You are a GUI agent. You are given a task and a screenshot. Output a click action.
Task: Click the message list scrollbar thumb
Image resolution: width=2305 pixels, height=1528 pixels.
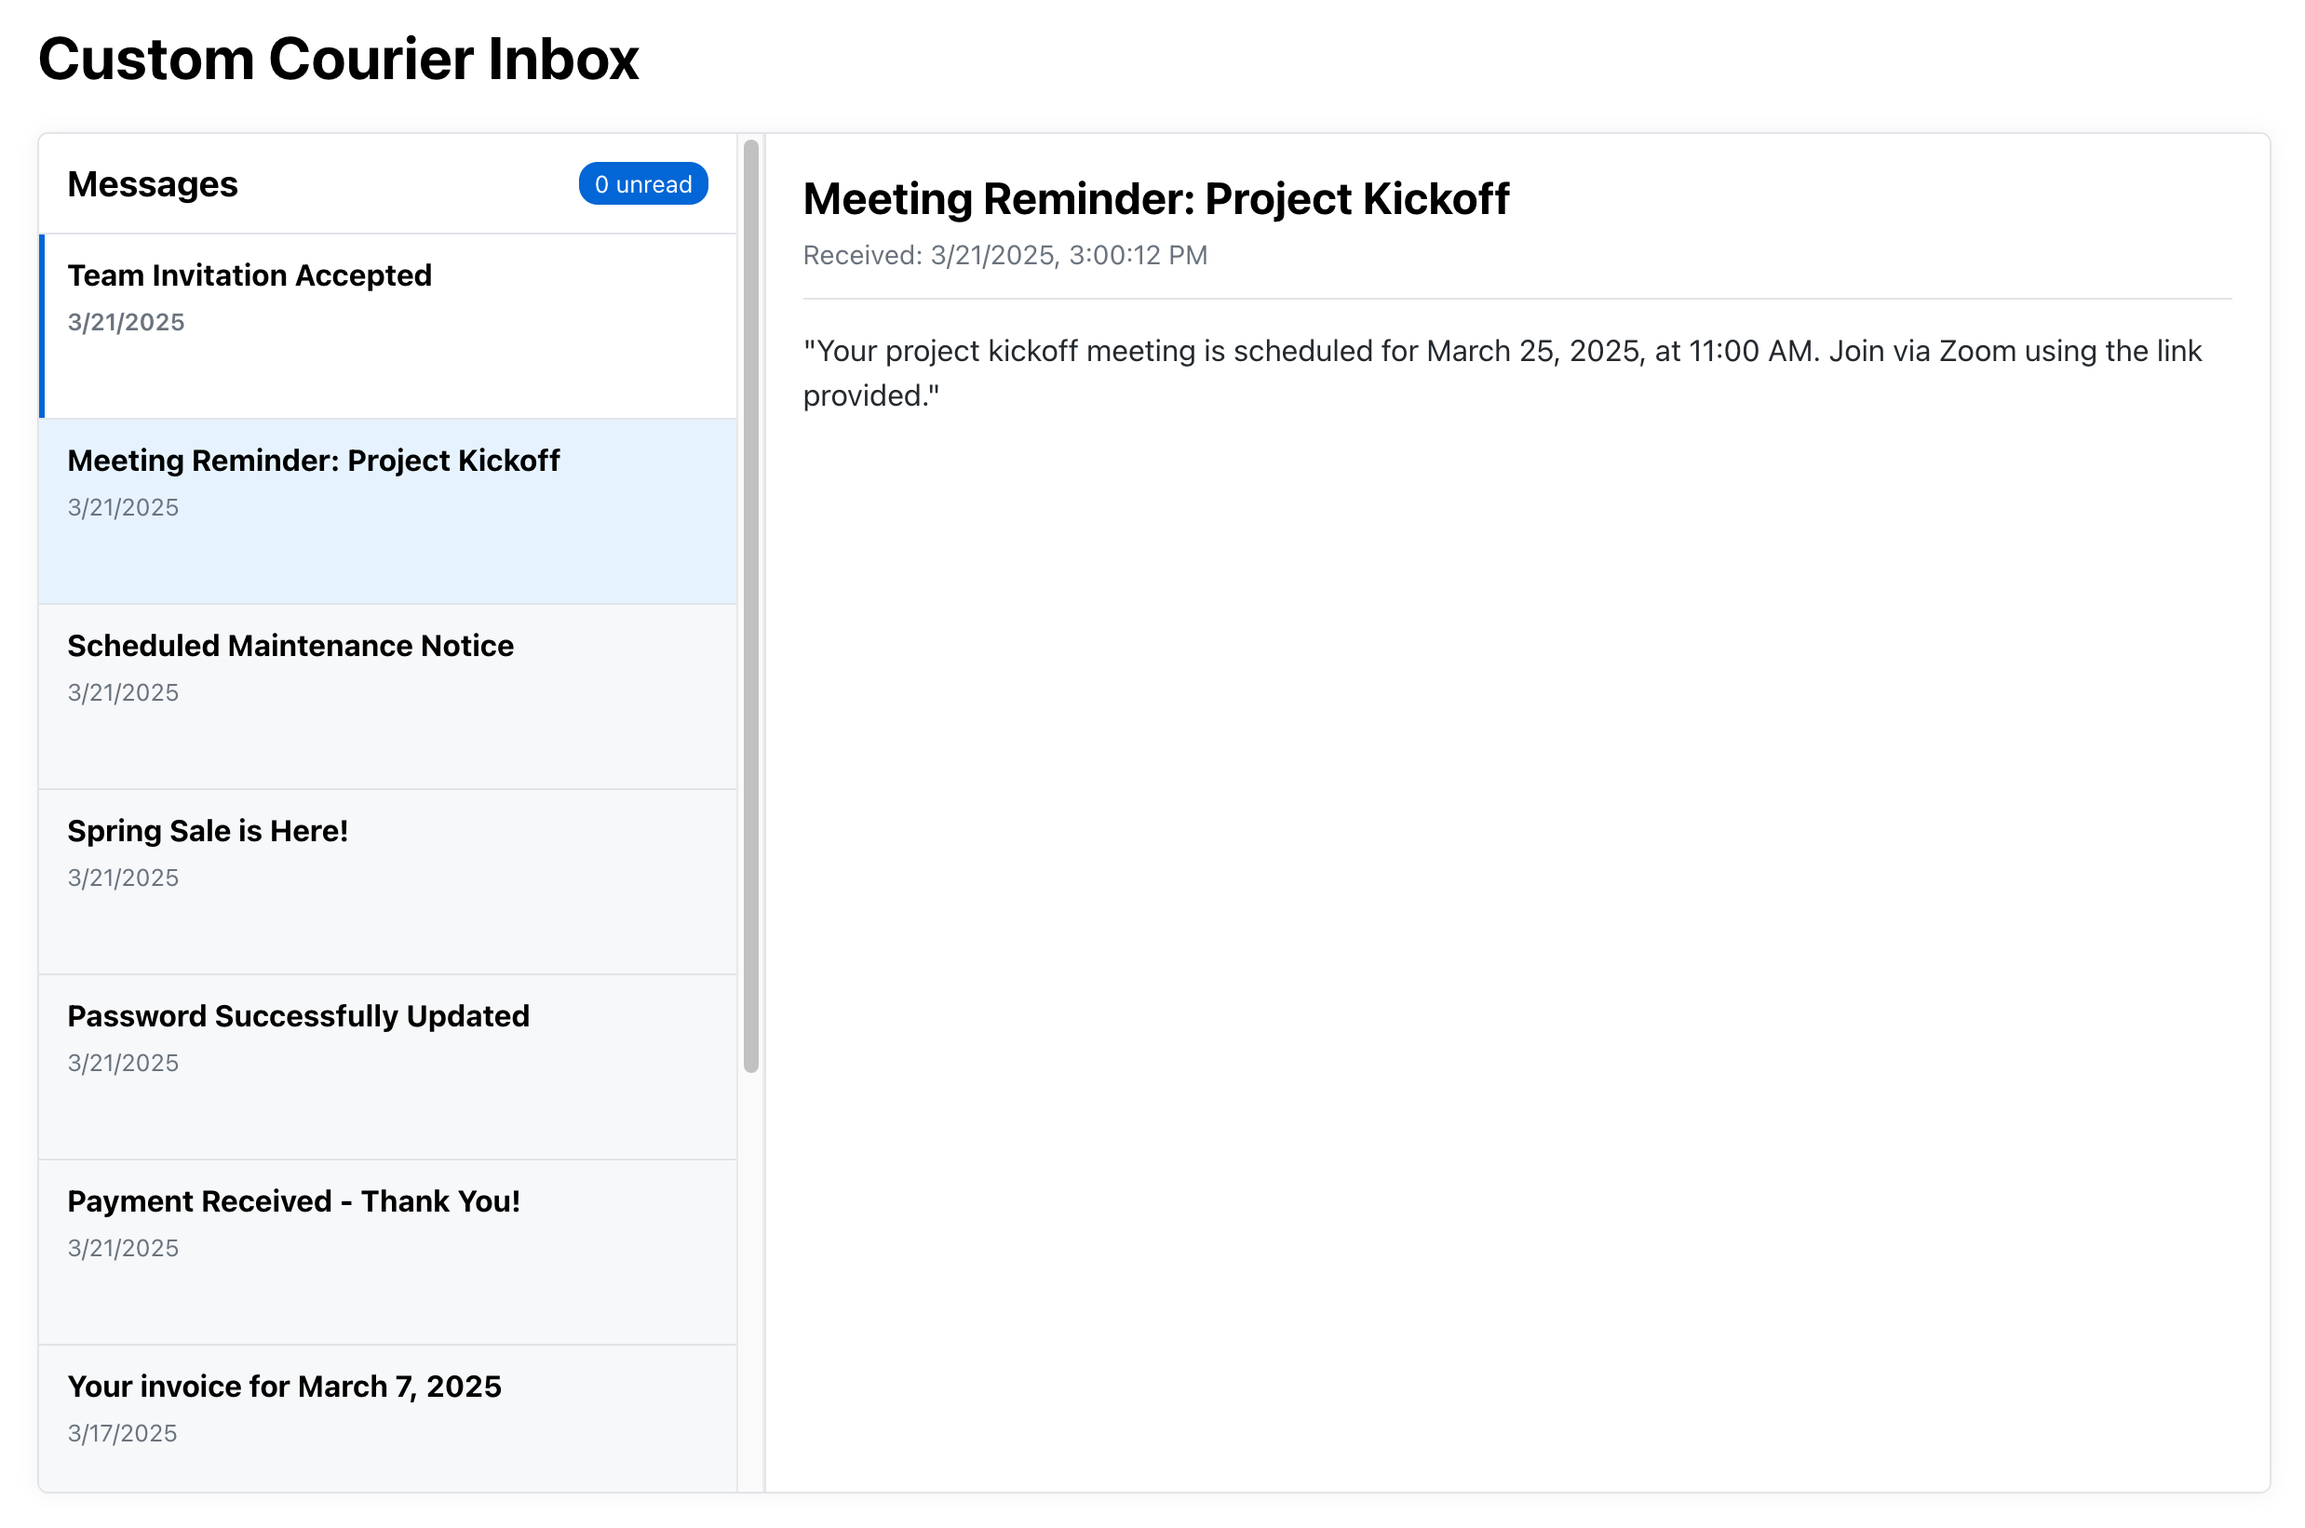coord(750,604)
